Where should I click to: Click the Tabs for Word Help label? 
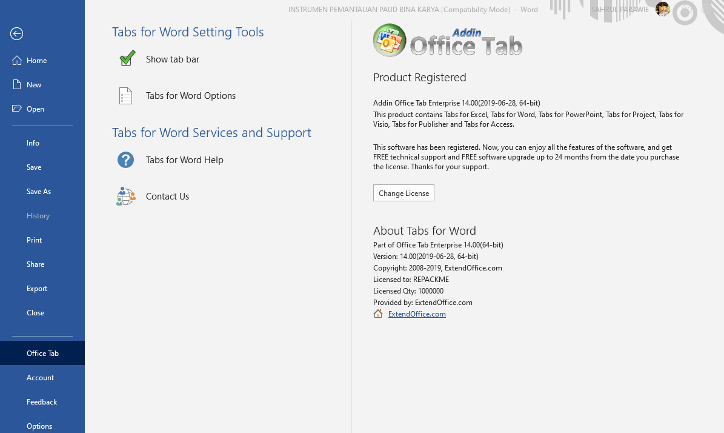(x=185, y=160)
